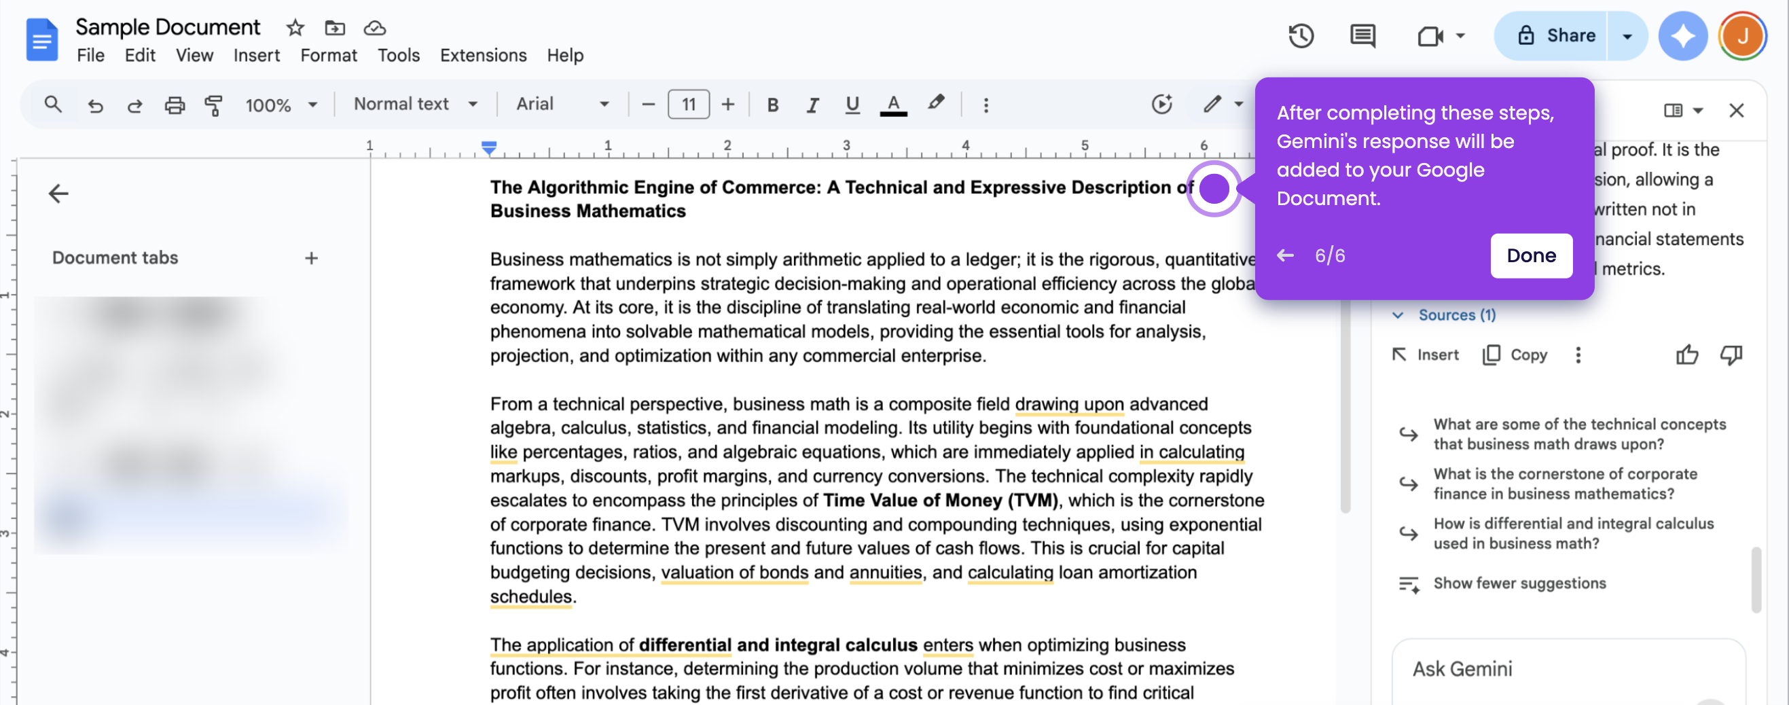1789x705 pixels.
Task: Open Tools menu
Action: 398,55
